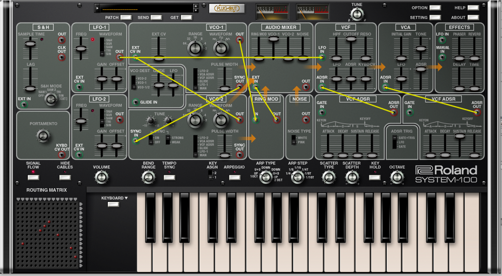Click the NOISE OUT jack
Viewport: 502px width, 276px height.
point(306,120)
